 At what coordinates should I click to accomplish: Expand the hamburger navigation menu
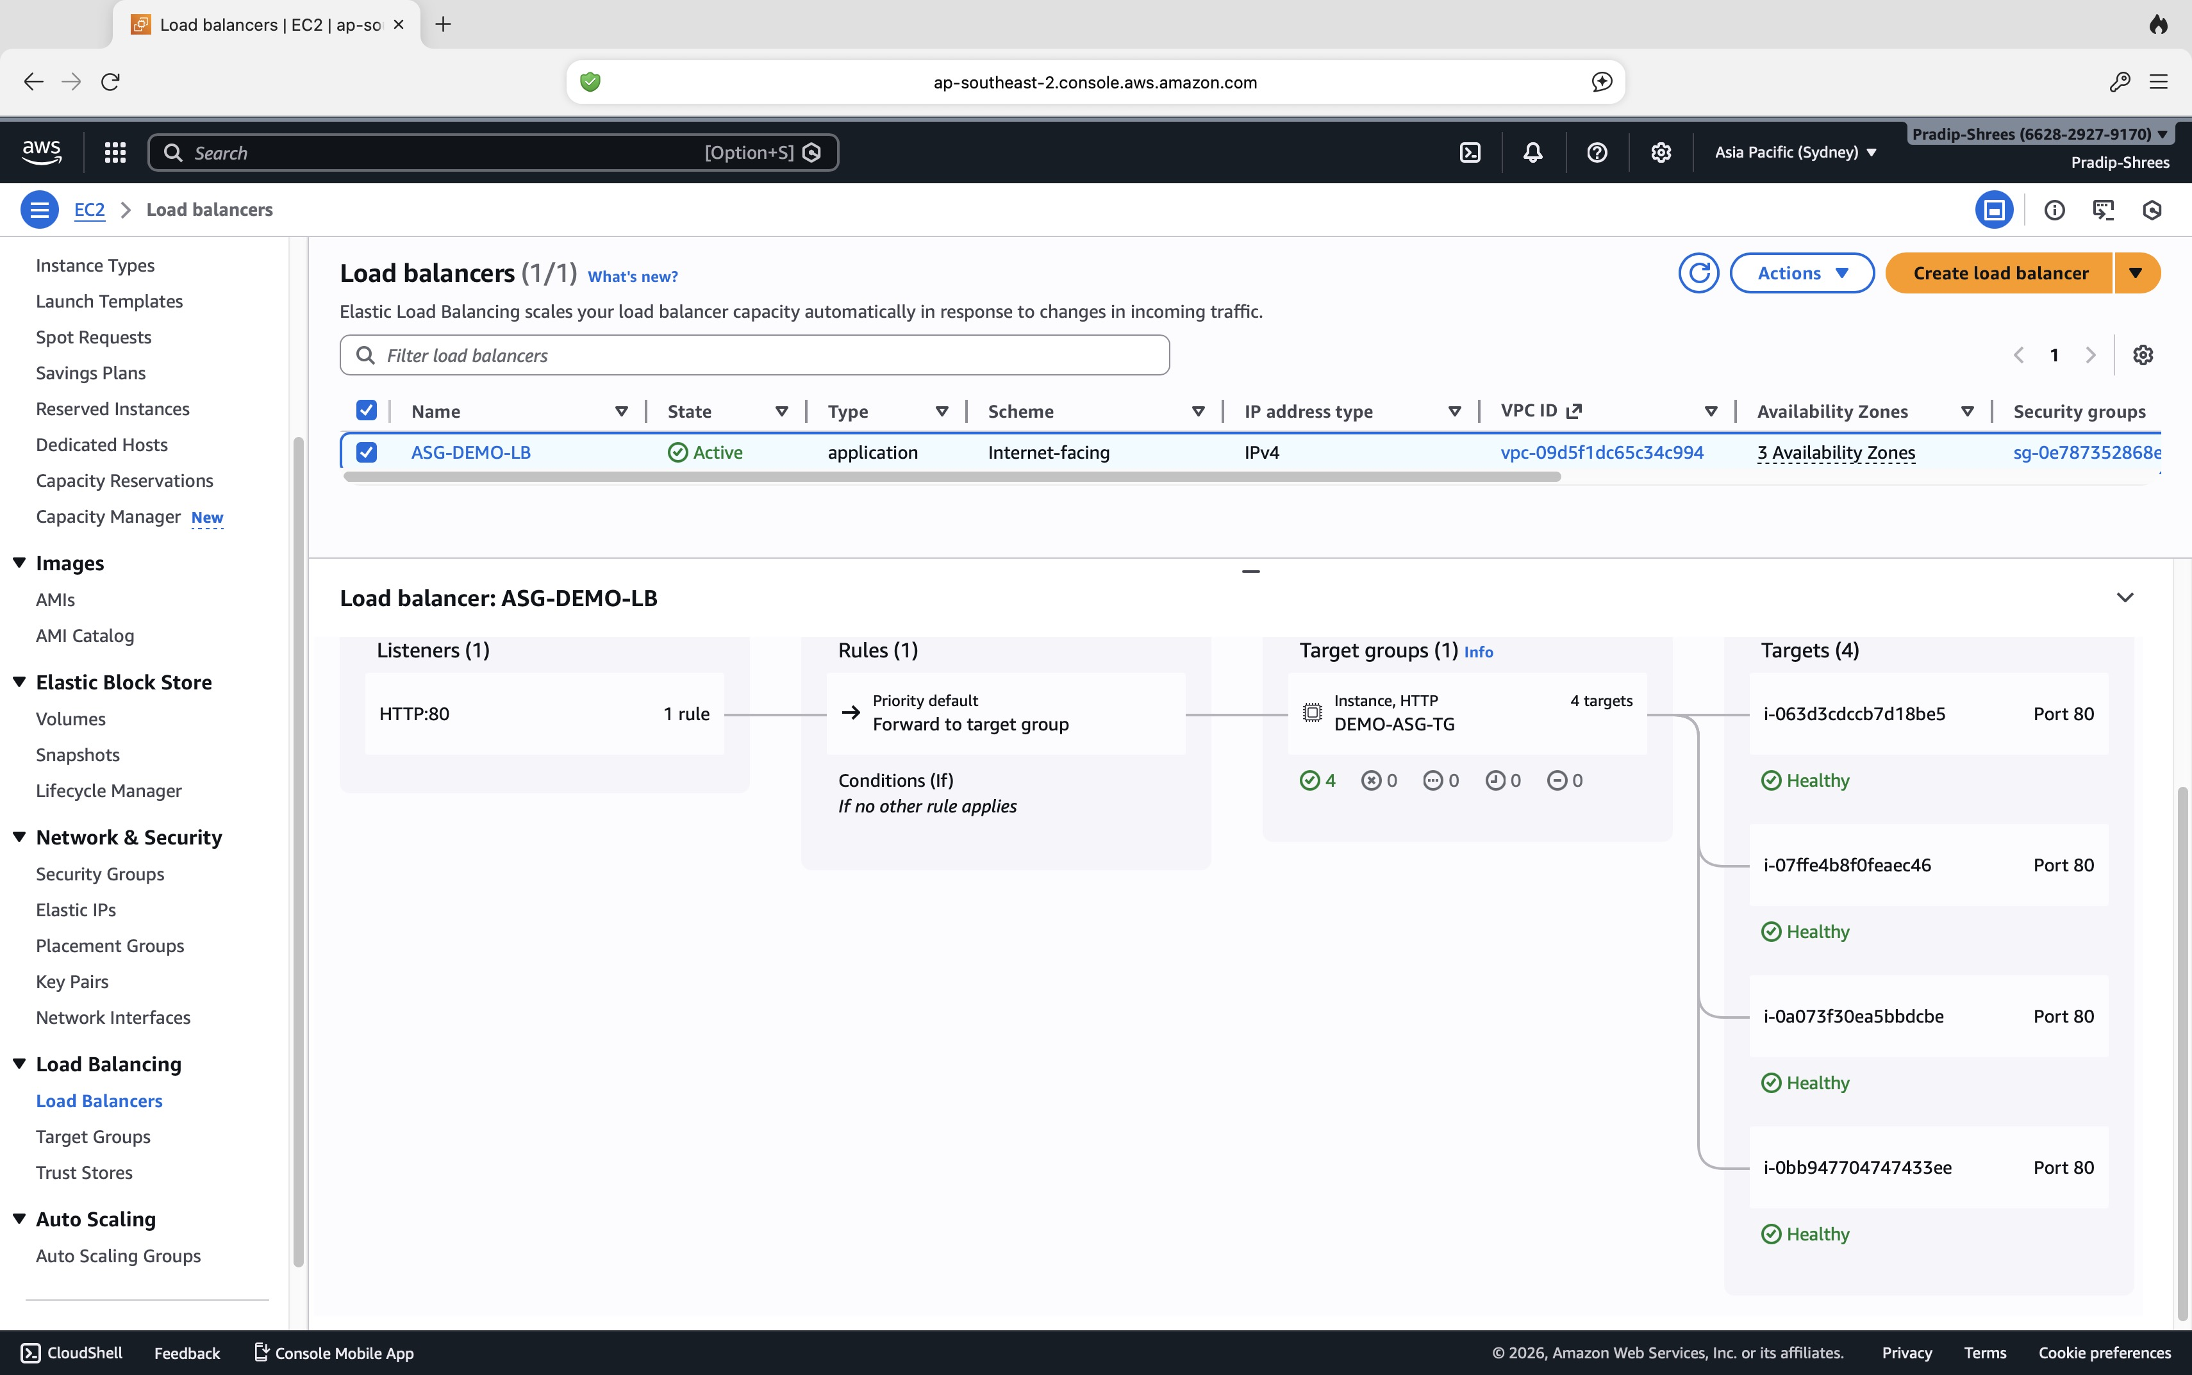[x=38, y=209]
